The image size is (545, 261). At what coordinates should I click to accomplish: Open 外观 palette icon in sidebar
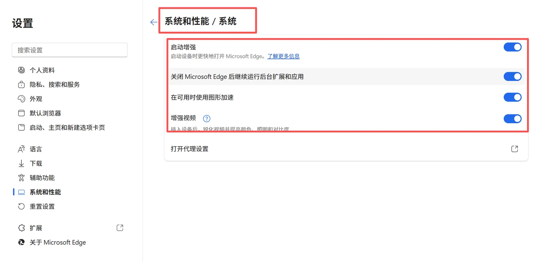click(x=21, y=99)
